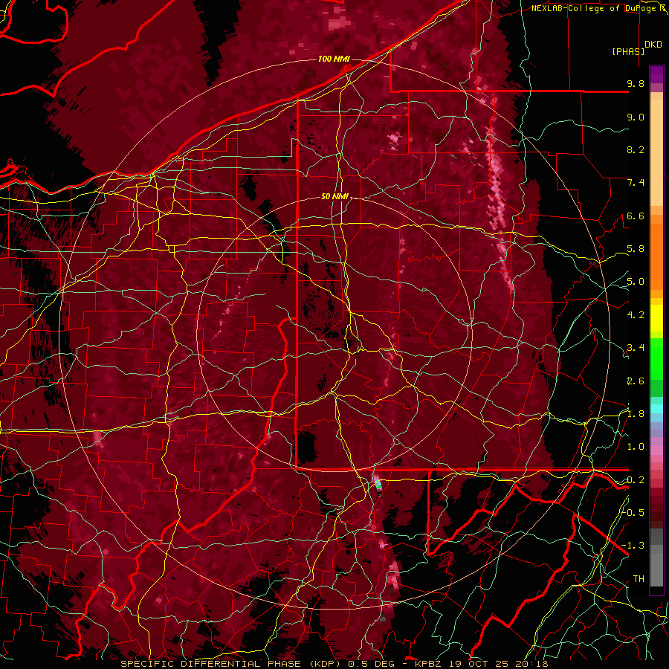Click the 50 NMI range ring label
669x669 pixels.
[x=335, y=197]
